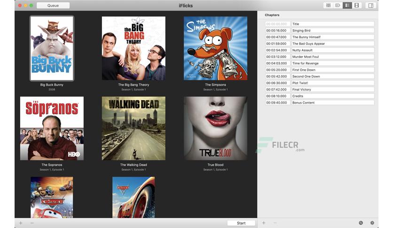Click 'The Sopranos' title label
The width and height of the screenshot is (393, 228).
52,165
